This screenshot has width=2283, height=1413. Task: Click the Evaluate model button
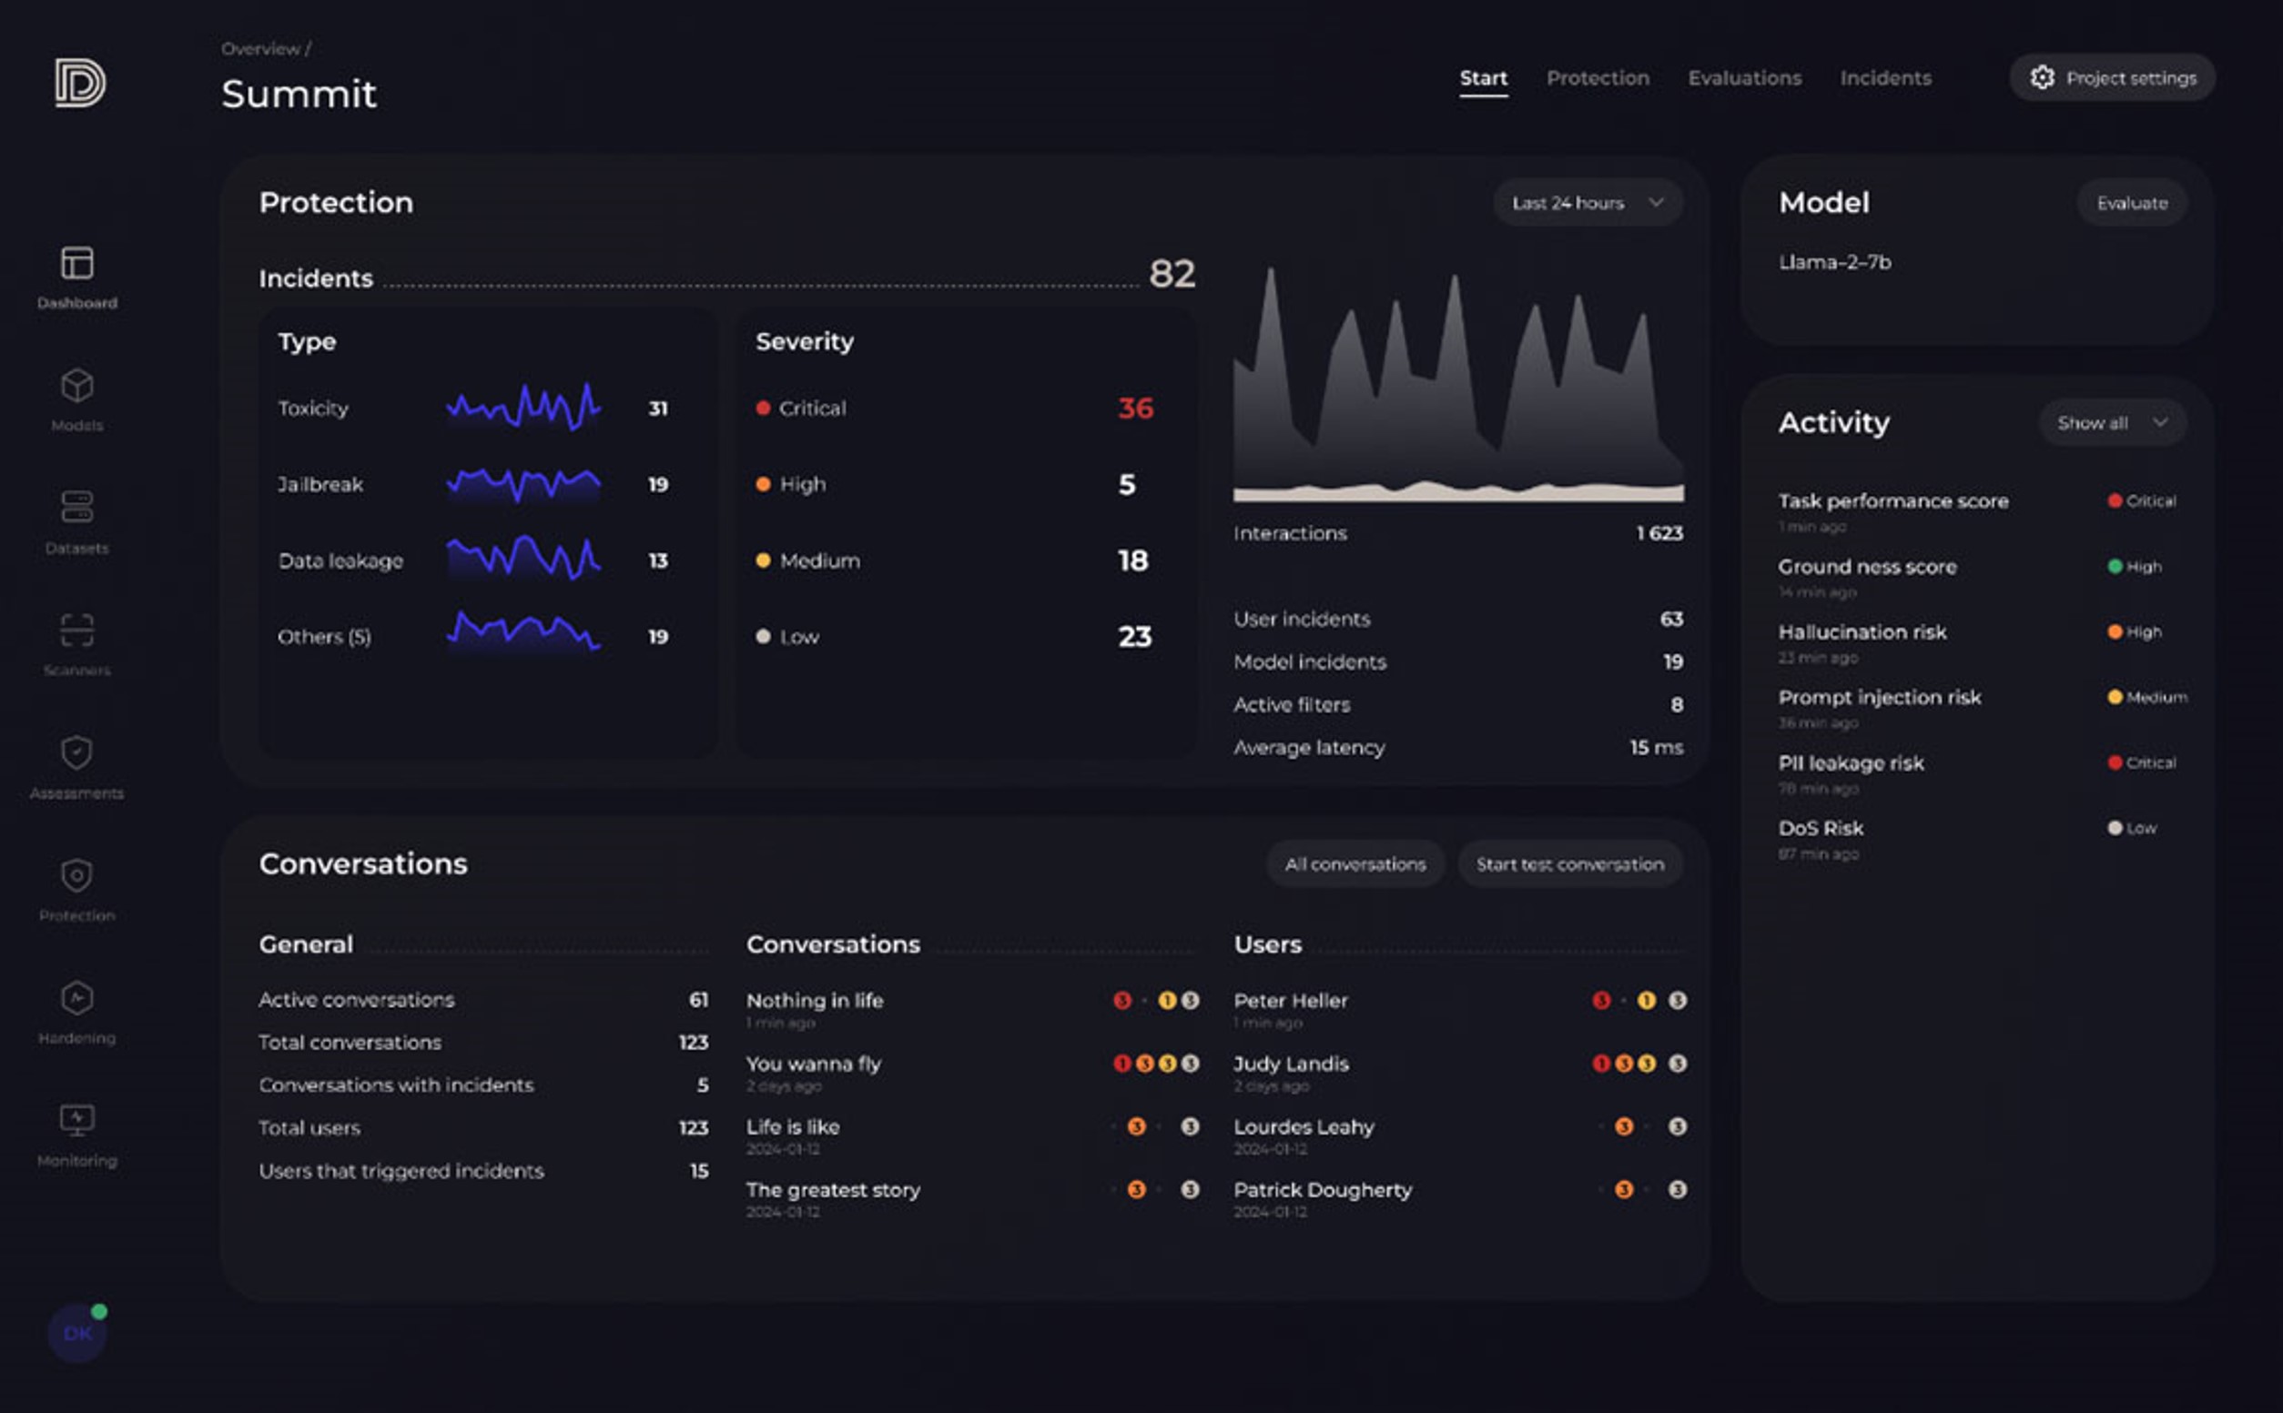tap(2133, 202)
